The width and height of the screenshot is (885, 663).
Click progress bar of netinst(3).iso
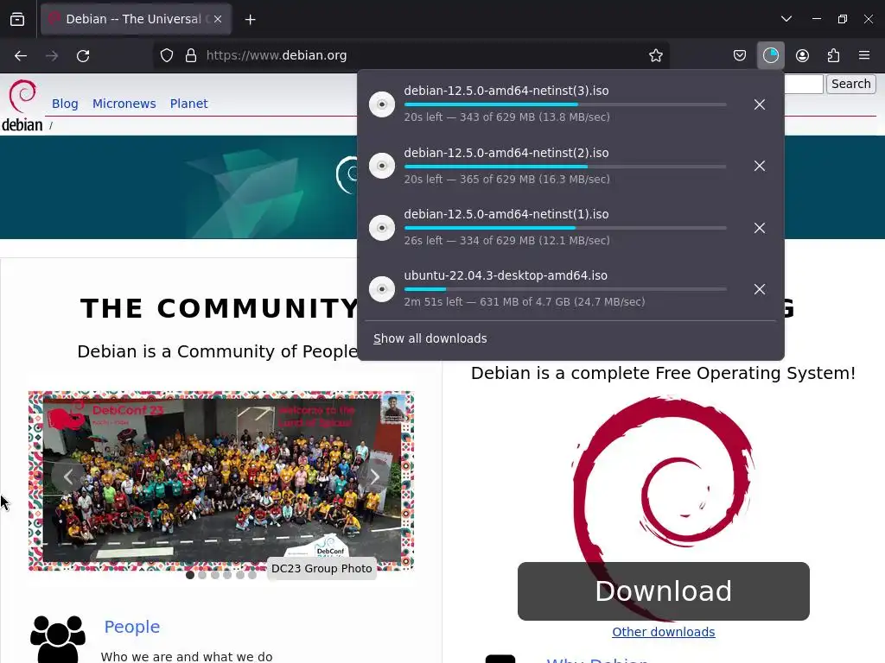point(565,104)
